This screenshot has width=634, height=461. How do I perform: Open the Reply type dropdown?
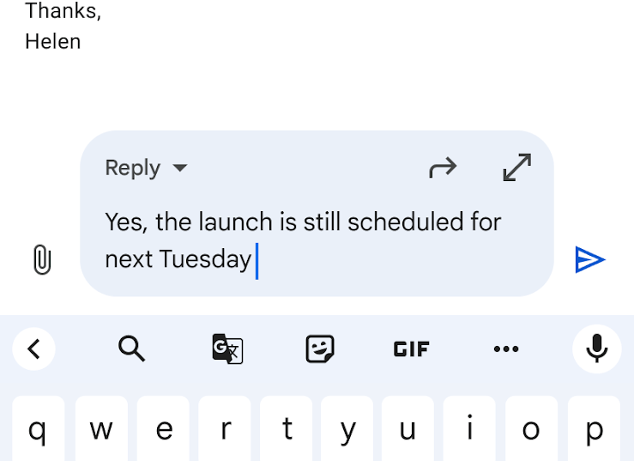tap(146, 168)
